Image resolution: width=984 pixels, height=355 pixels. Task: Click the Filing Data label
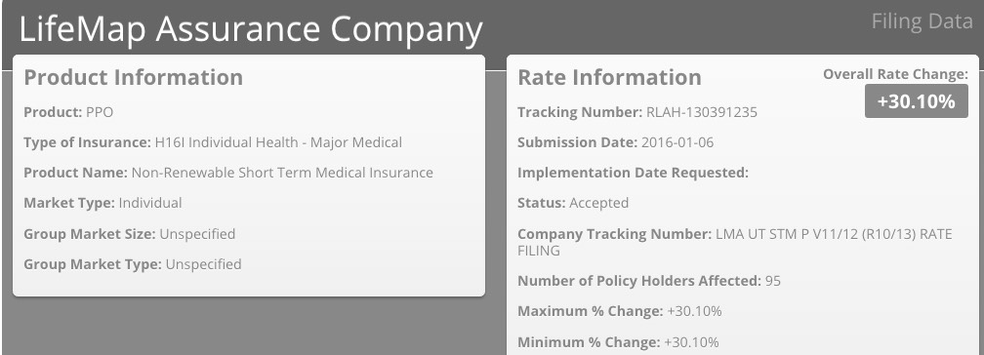tap(922, 21)
